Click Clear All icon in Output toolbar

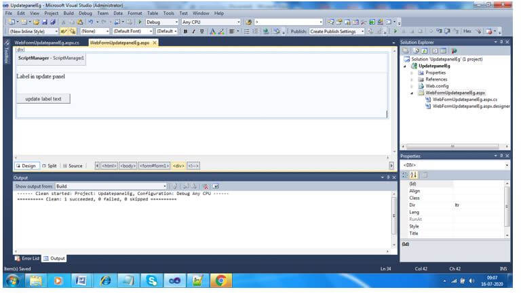[x=206, y=186]
